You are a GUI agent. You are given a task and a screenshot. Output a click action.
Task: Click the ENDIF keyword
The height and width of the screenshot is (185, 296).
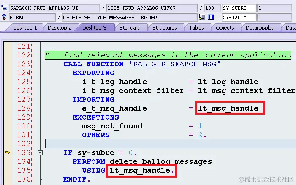click(x=75, y=180)
